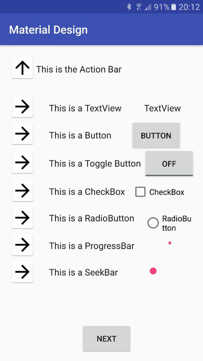Click the arrow icon beside the Button row
Screen dimensions: 203x361
22,134
